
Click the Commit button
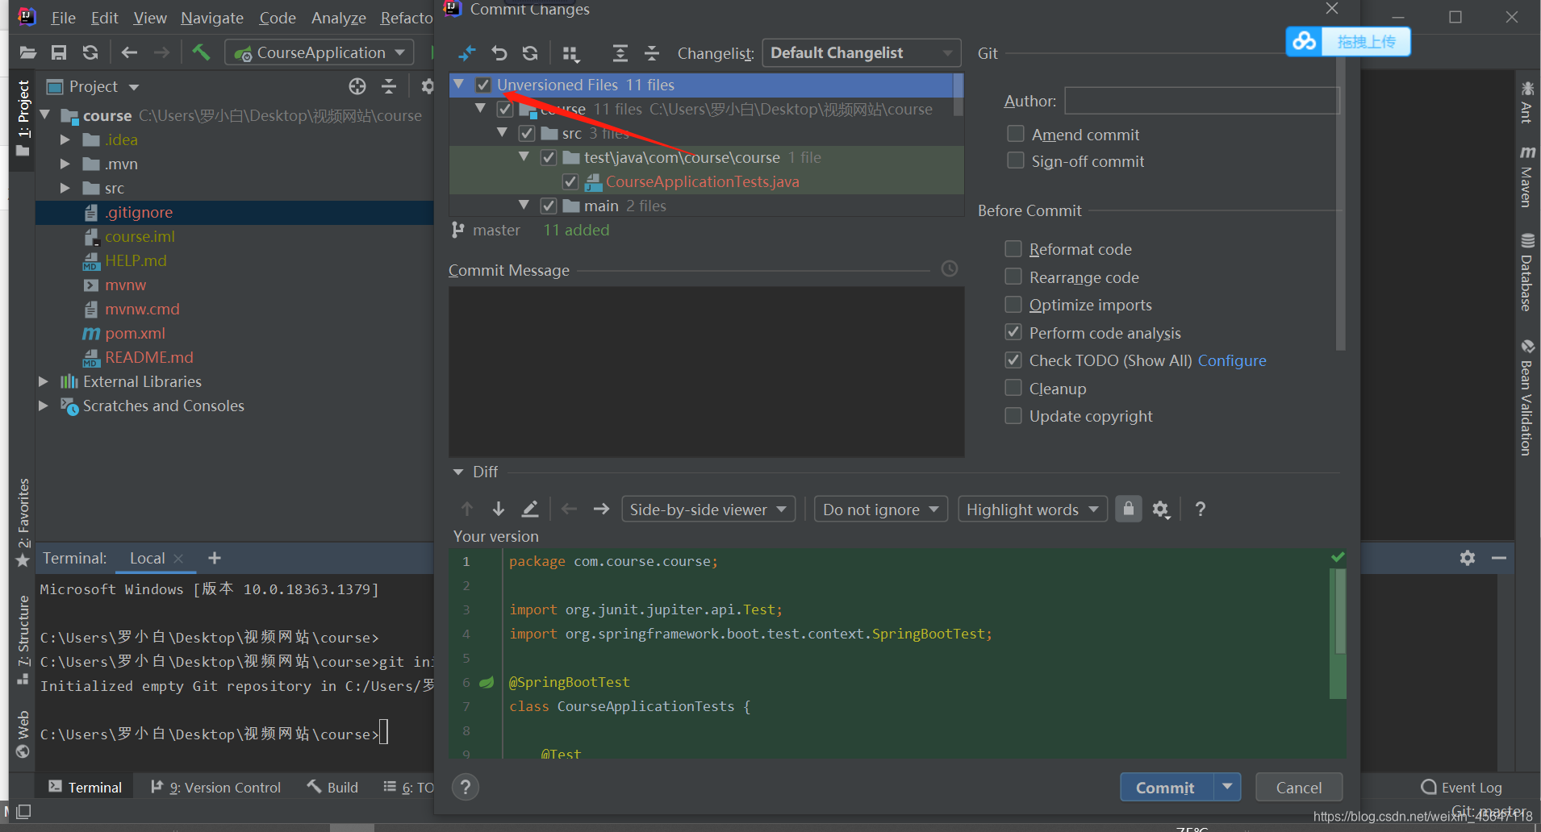(x=1166, y=787)
